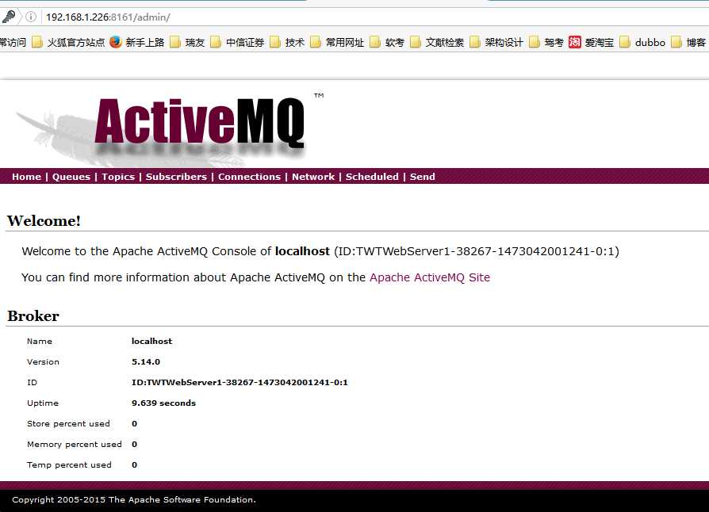The width and height of the screenshot is (709, 512).
Task: Click the Version value 5.14.0
Action: click(x=146, y=362)
